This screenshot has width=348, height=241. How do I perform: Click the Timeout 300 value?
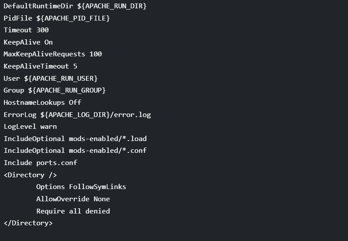pos(26,30)
